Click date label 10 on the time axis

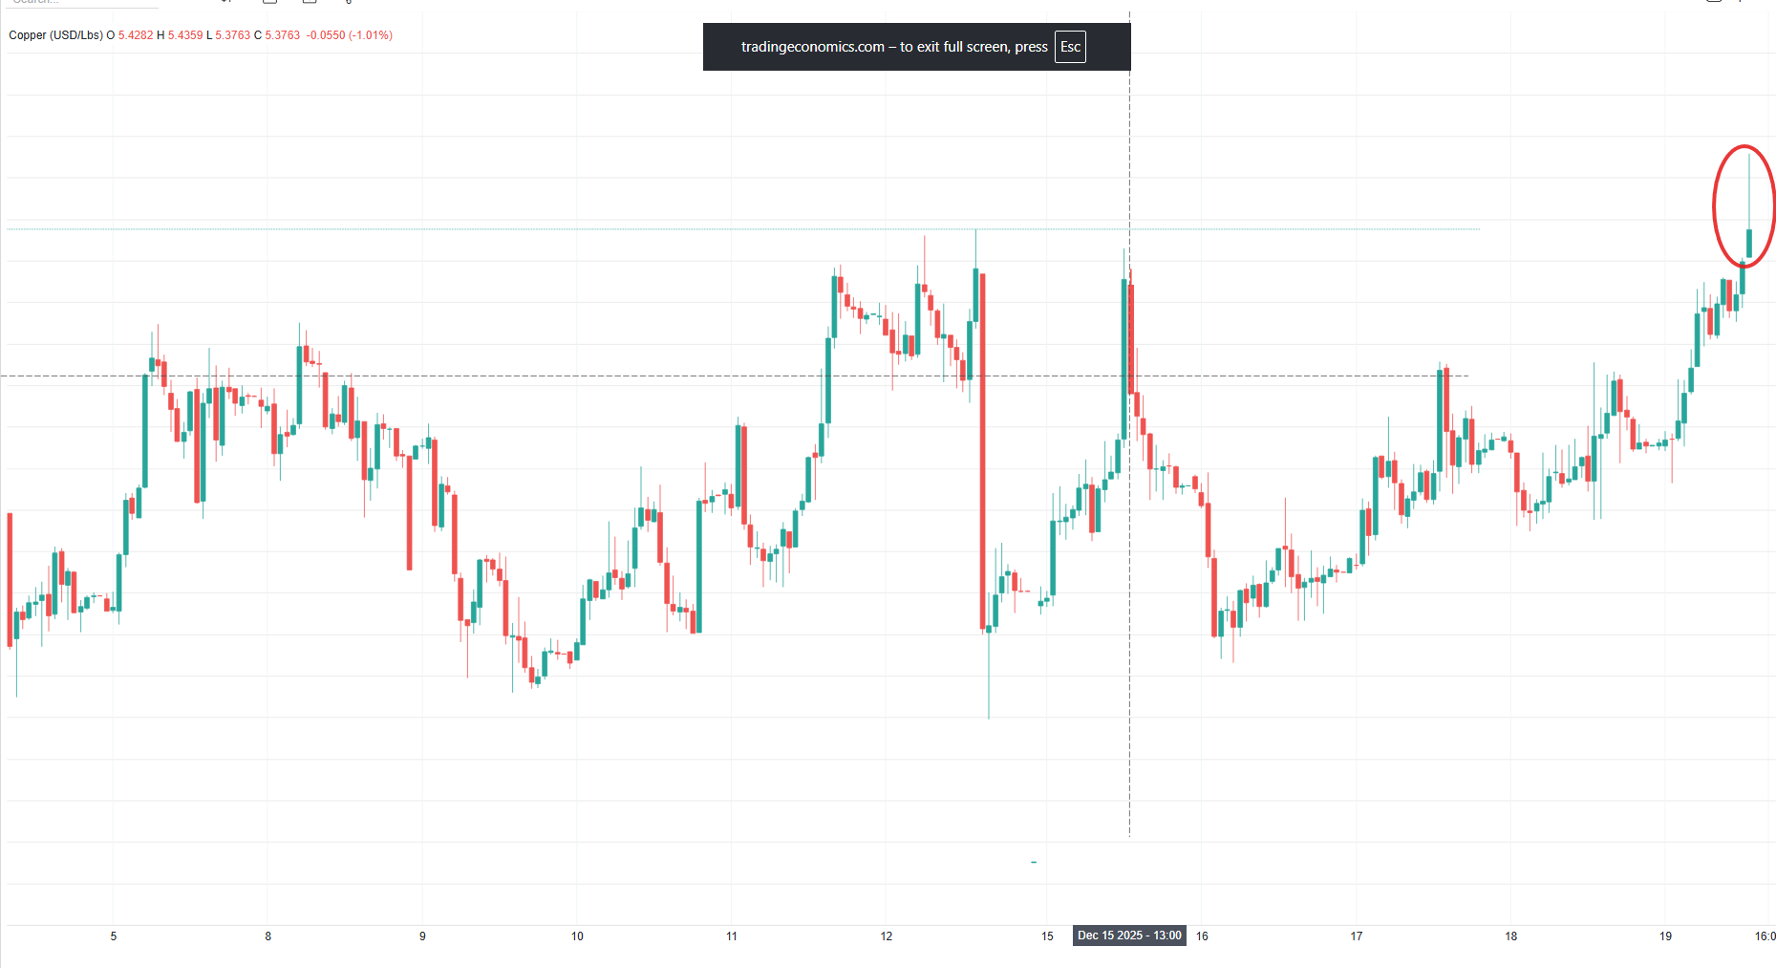pos(577,936)
